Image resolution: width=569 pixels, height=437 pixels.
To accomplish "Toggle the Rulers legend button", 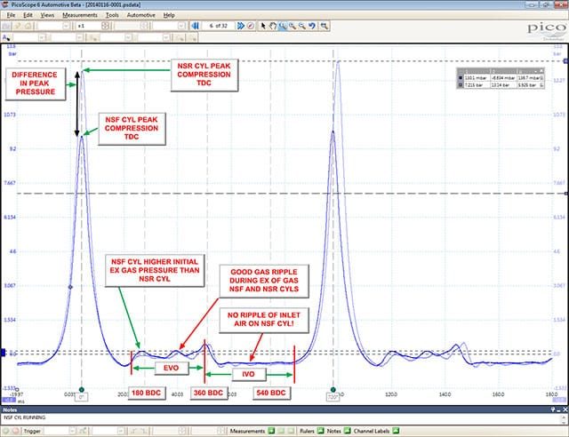I will [320, 431].
